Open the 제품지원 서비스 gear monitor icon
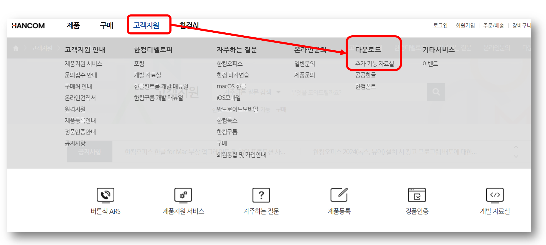Viewport: 546px width, 245px height. tap(183, 195)
